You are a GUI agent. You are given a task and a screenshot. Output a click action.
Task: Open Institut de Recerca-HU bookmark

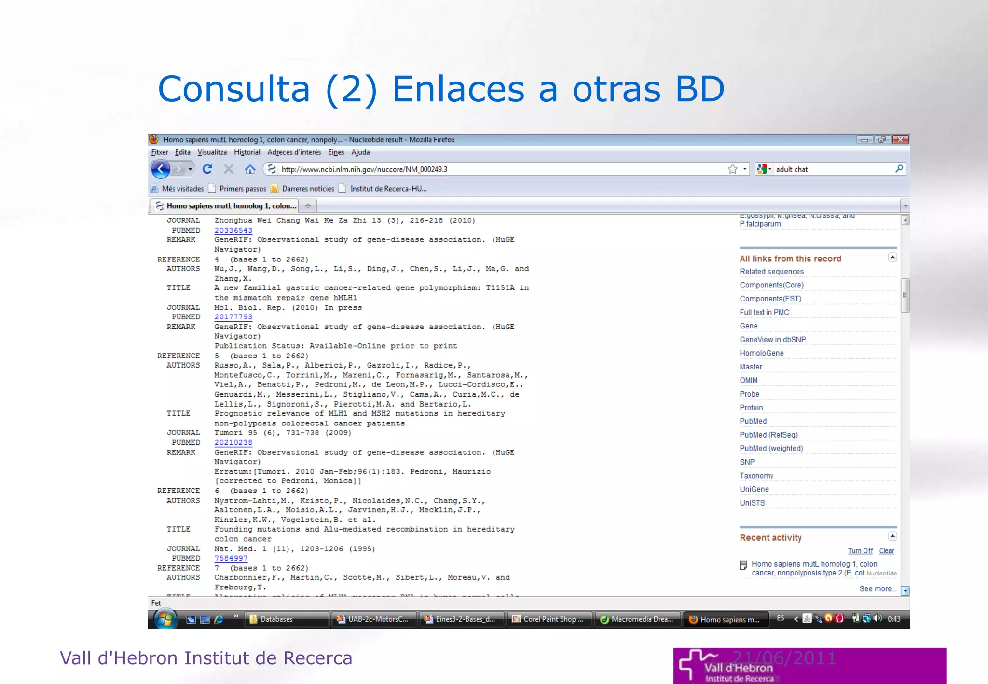(x=383, y=189)
